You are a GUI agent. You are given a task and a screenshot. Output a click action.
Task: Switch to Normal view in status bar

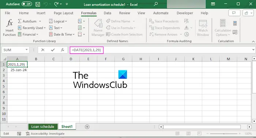(x=177, y=134)
